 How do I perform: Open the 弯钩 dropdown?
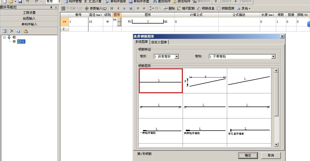(x=273, y=57)
